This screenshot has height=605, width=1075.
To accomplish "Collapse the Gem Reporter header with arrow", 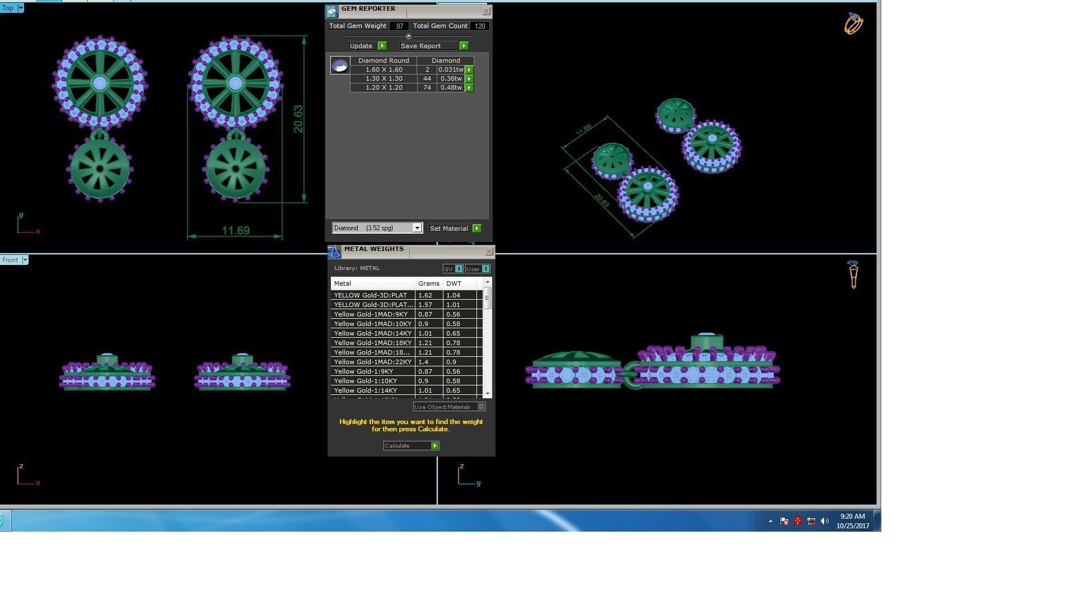I will (x=408, y=36).
